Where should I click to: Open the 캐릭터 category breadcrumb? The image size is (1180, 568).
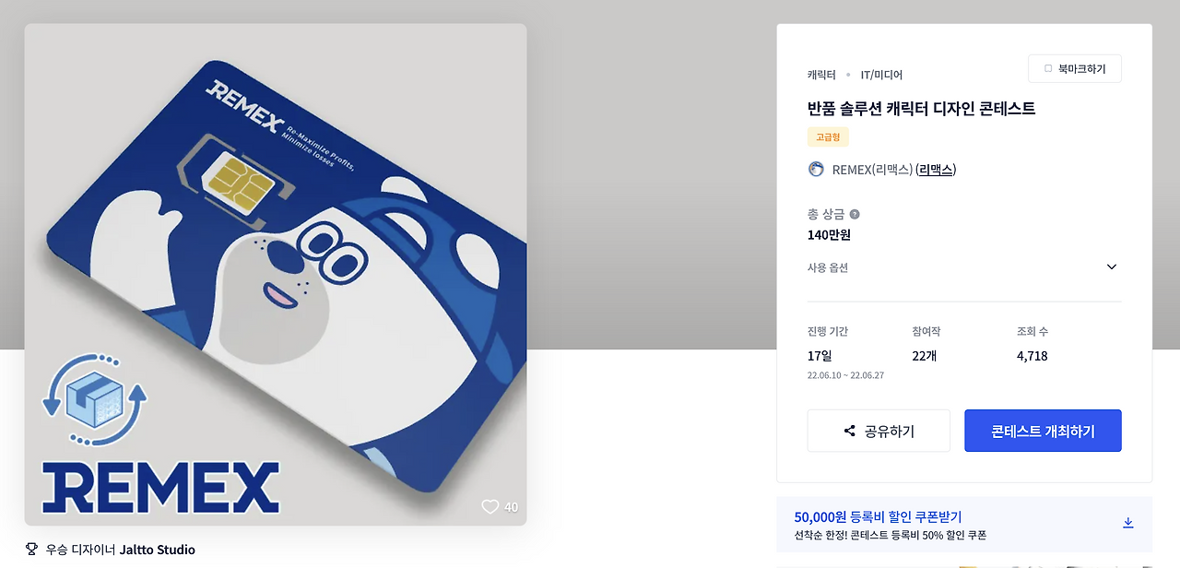click(x=820, y=74)
